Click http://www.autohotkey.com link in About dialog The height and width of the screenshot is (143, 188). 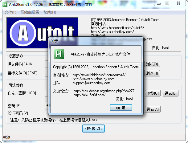click(93, 79)
